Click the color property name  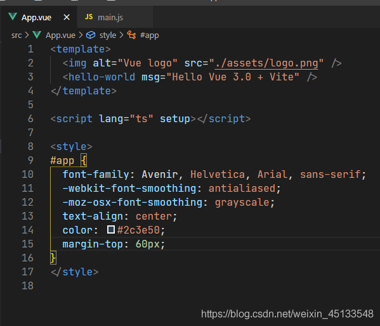[x=77, y=230]
